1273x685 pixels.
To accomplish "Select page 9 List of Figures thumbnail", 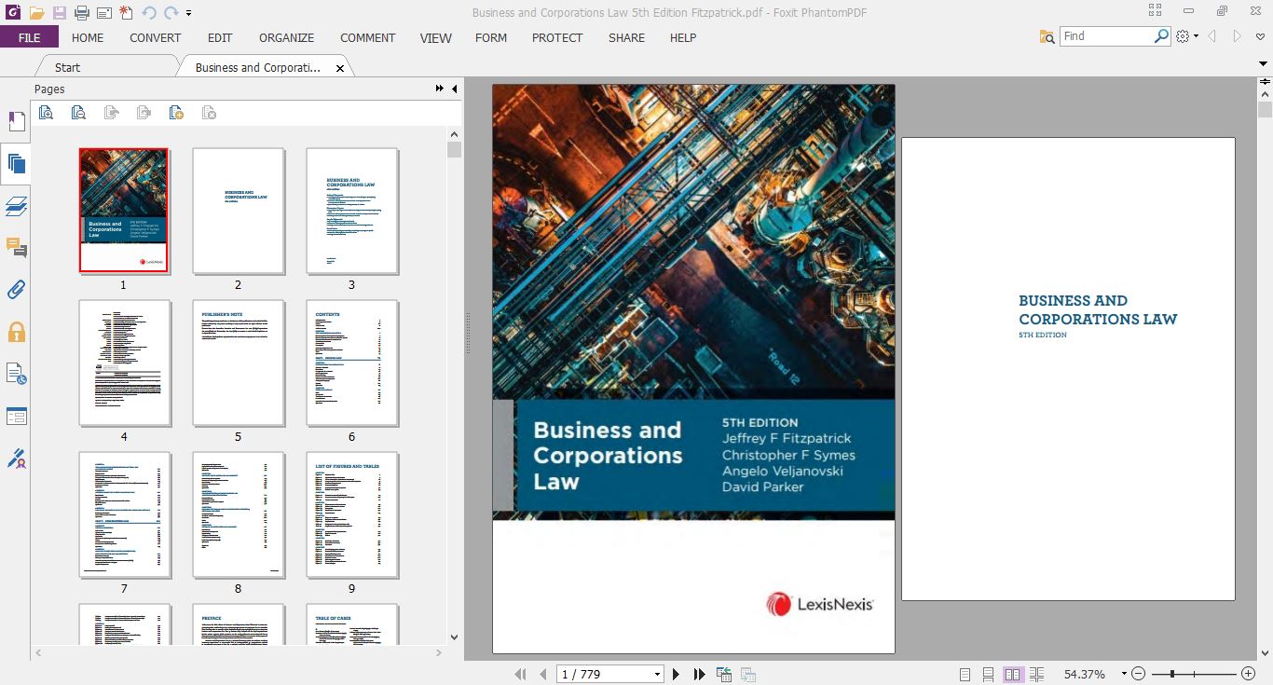I will (351, 514).
